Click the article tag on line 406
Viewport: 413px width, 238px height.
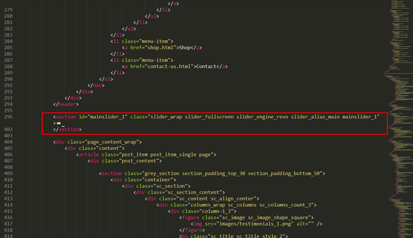pyautogui.click(x=87, y=154)
